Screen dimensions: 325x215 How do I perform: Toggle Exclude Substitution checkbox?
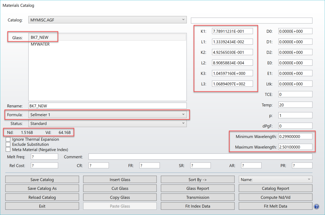8,144
